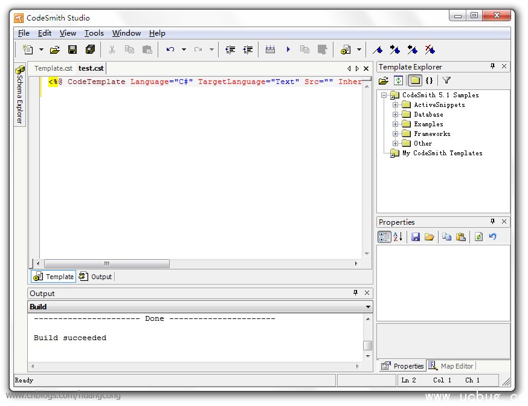528x406 pixels.
Task: Open the Map Editor tab
Action: point(451,366)
